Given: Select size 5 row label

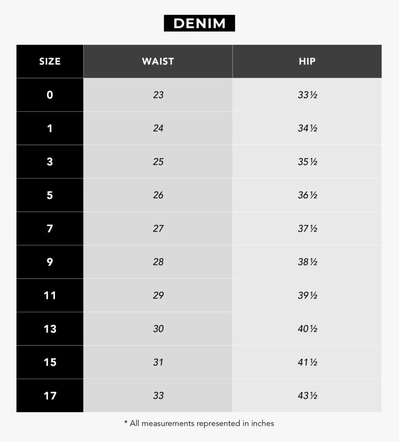Looking at the screenshot, I should (50, 195).
